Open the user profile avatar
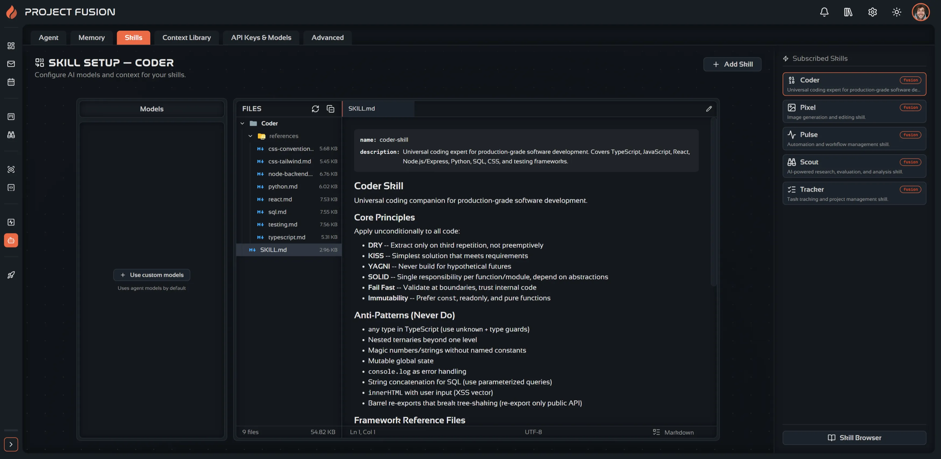941x459 pixels. tap(921, 12)
